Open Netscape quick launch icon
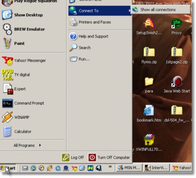This screenshot has height=178, width=196. (x=33, y=168)
